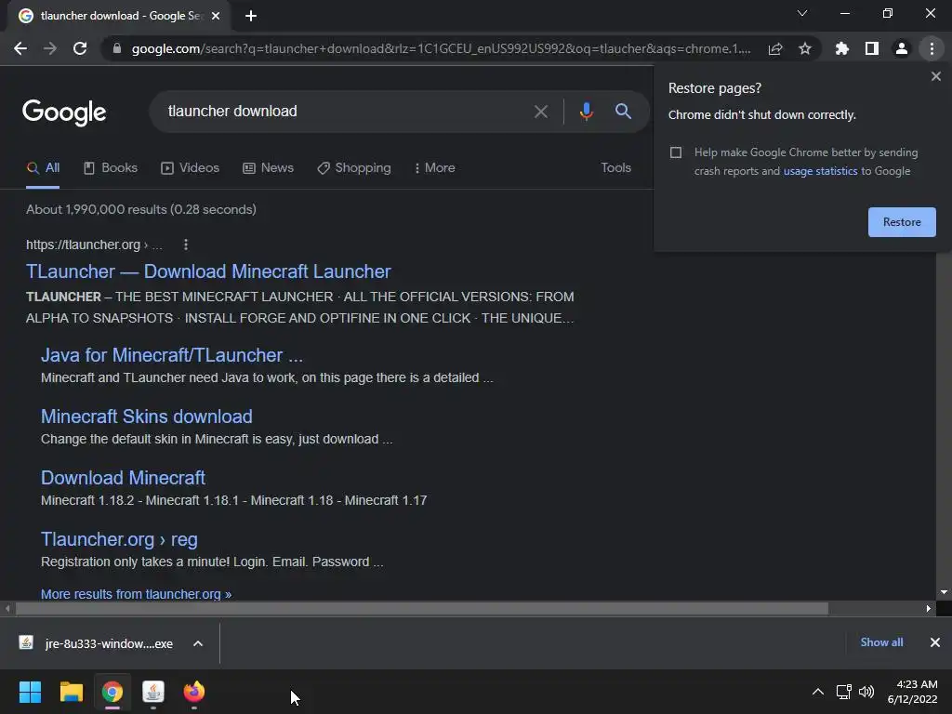View site info via the lock icon

click(117, 48)
